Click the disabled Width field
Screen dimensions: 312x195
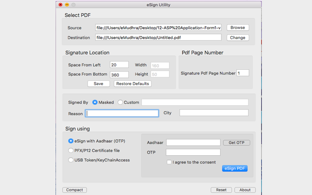(x=160, y=66)
